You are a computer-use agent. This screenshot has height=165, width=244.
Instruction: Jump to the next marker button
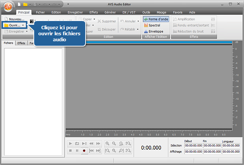point(98,150)
